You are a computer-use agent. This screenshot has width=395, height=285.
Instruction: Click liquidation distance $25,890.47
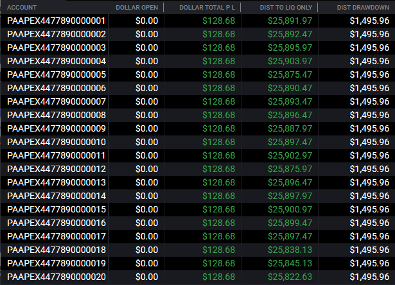290,88
